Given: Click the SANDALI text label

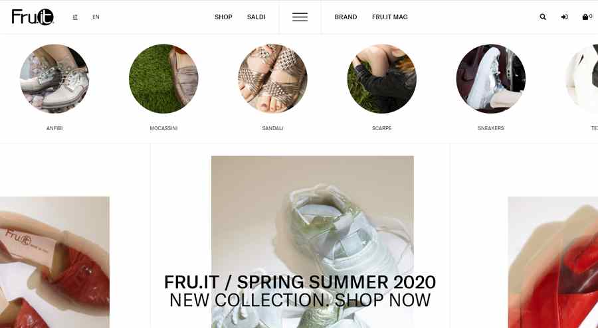Looking at the screenshot, I should 272,128.
